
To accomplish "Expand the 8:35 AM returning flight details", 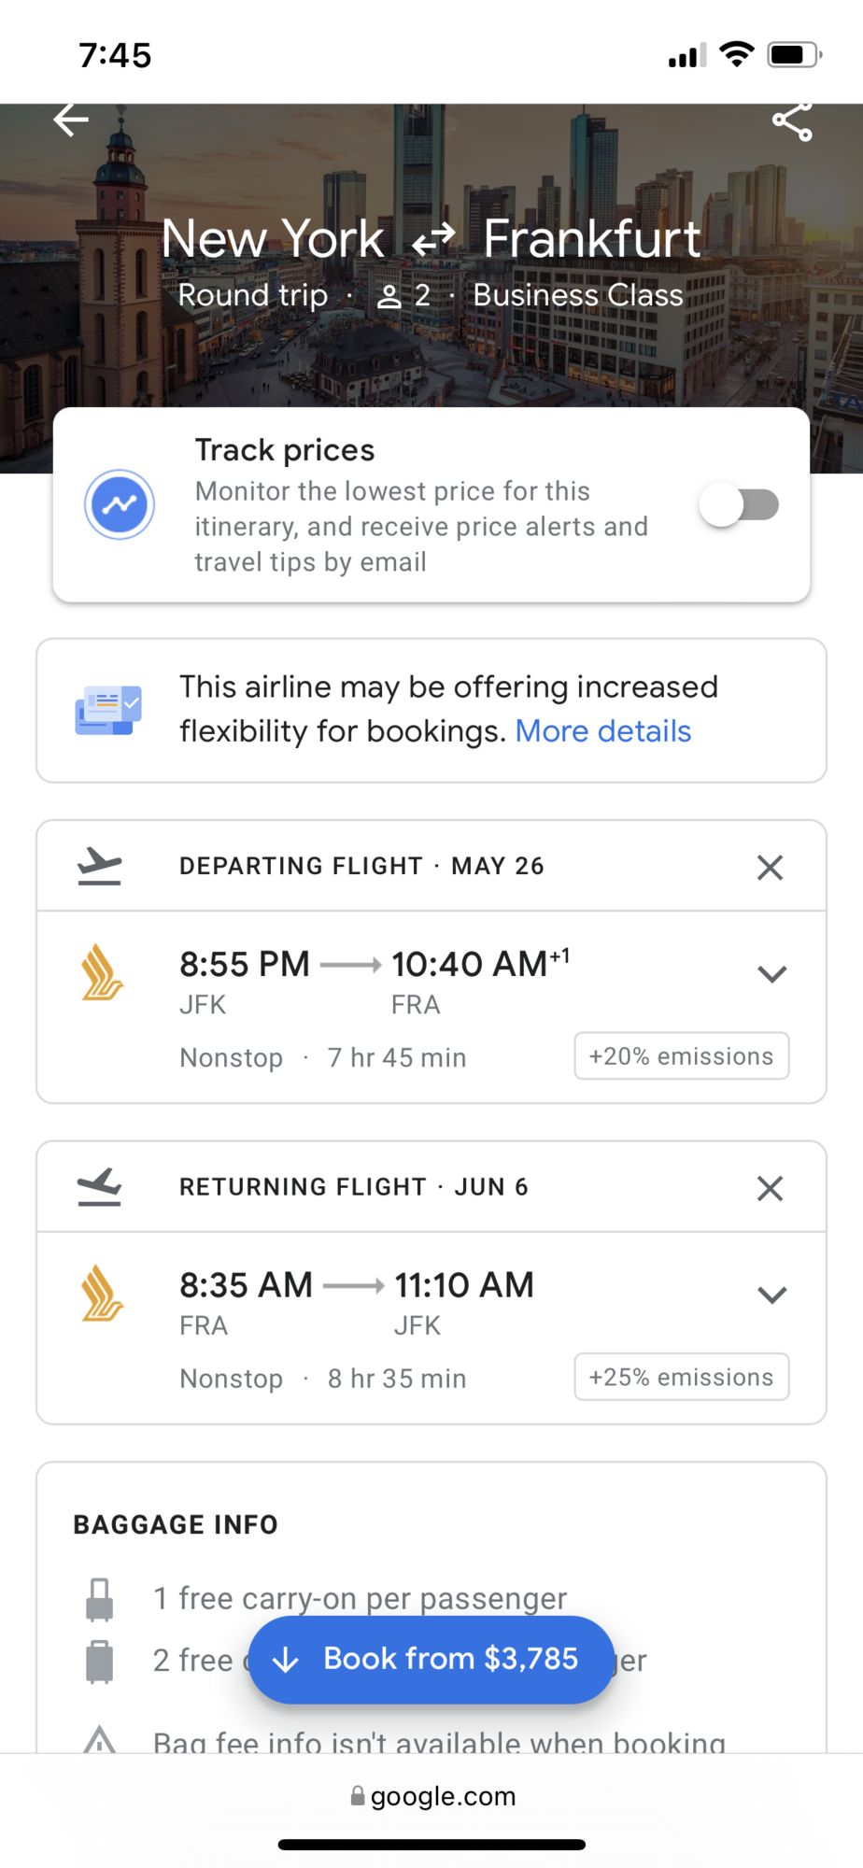I will click(772, 1295).
